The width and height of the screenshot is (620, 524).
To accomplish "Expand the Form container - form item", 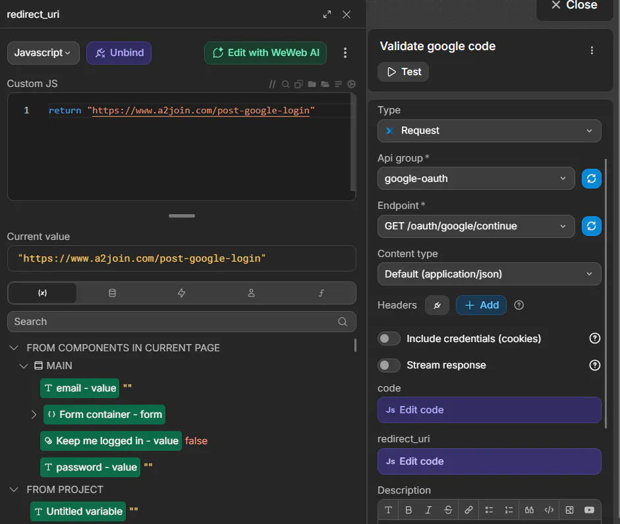I will (x=34, y=415).
